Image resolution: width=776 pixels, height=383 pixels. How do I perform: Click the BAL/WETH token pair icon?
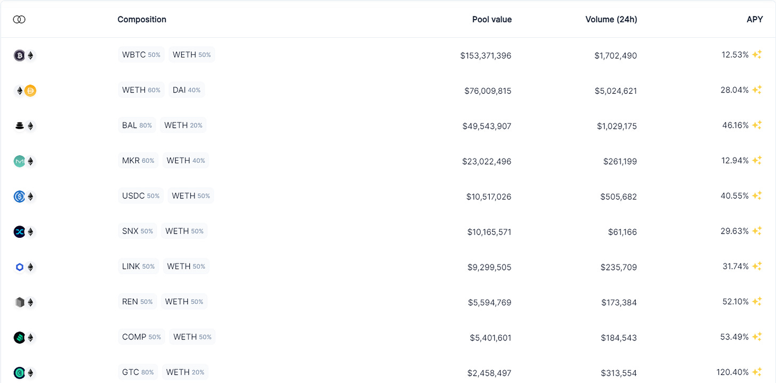[25, 126]
